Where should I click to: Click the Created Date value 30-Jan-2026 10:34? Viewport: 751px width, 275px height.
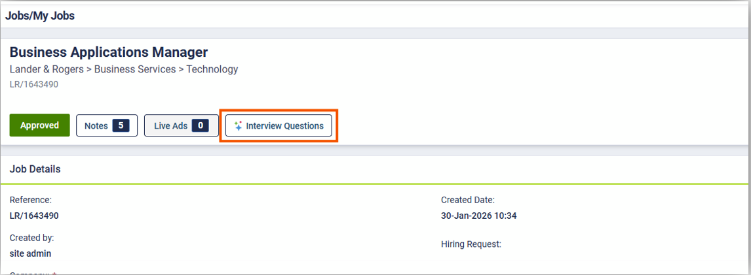tap(478, 216)
